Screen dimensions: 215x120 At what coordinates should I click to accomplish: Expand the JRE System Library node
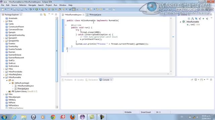7,91
